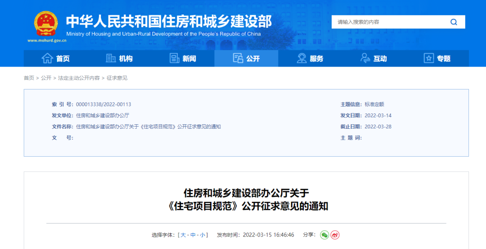Click the national emblem logo
Viewport: 486px width, 249px height.
click(46, 24)
